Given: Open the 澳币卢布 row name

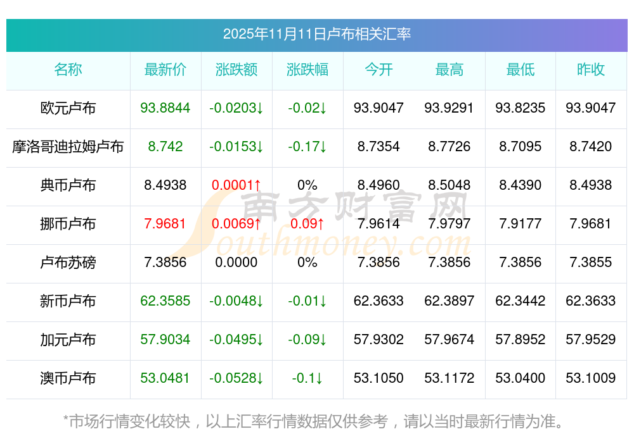Looking at the screenshot, I should [x=68, y=378].
